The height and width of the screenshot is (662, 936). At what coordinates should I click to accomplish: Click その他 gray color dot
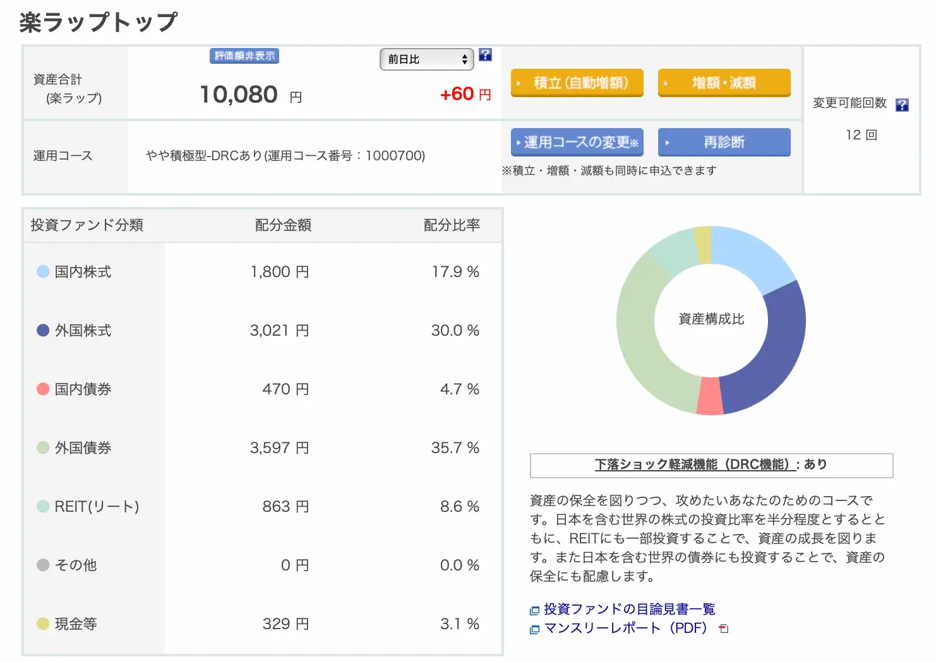point(43,565)
